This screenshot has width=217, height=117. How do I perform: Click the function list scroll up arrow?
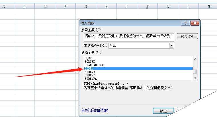(195, 59)
